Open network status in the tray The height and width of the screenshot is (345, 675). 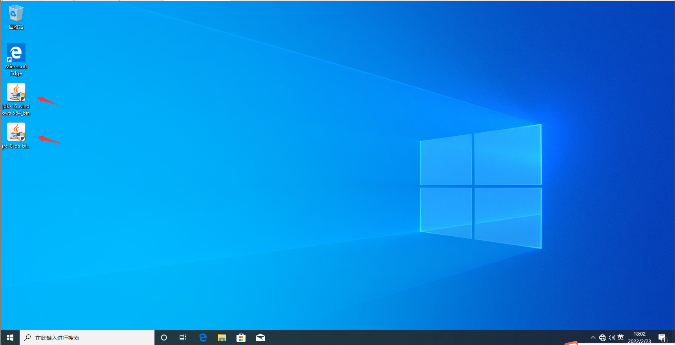coord(602,338)
